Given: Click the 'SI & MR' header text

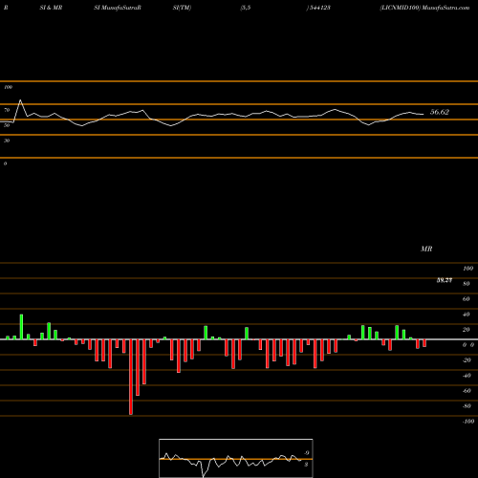Looking at the screenshot, I should click(51, 8).
